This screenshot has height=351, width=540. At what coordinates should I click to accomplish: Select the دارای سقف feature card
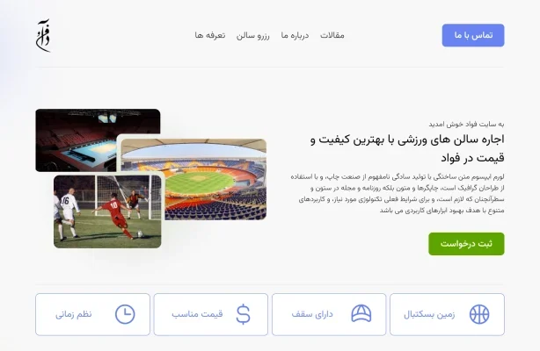pos(329,314)
